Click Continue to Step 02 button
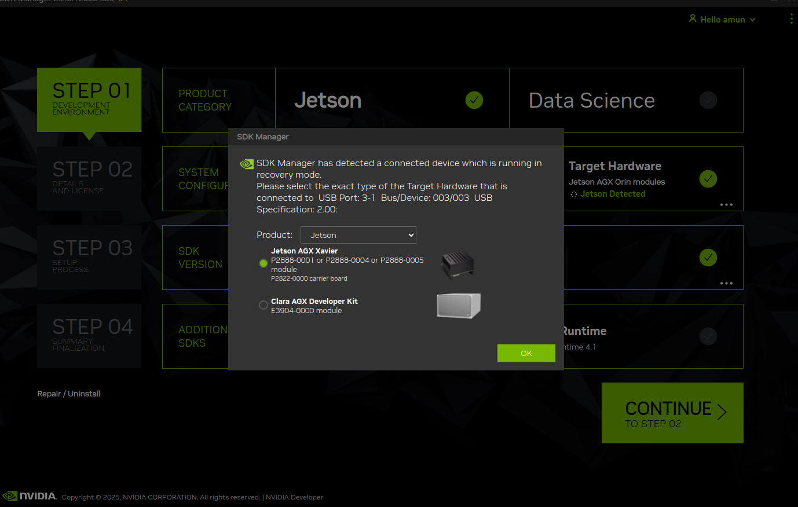The height and width of the screenshot is (507, 798). click(x=672, y=413)
